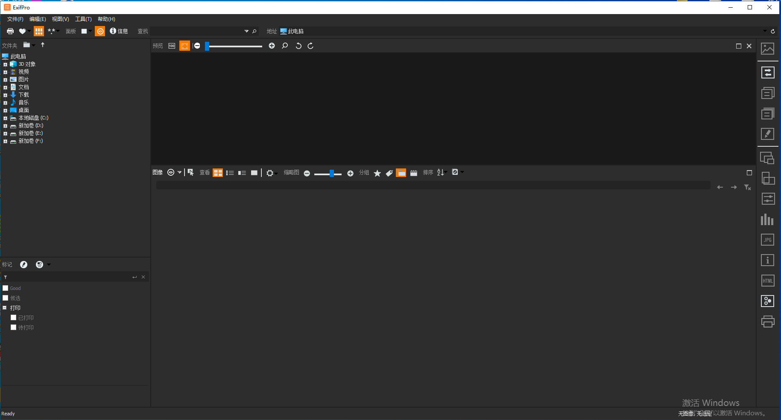Open the 图像 circle dropdown
The width and height of the screenshot is (781, 420).
click(x=174, y=172)
